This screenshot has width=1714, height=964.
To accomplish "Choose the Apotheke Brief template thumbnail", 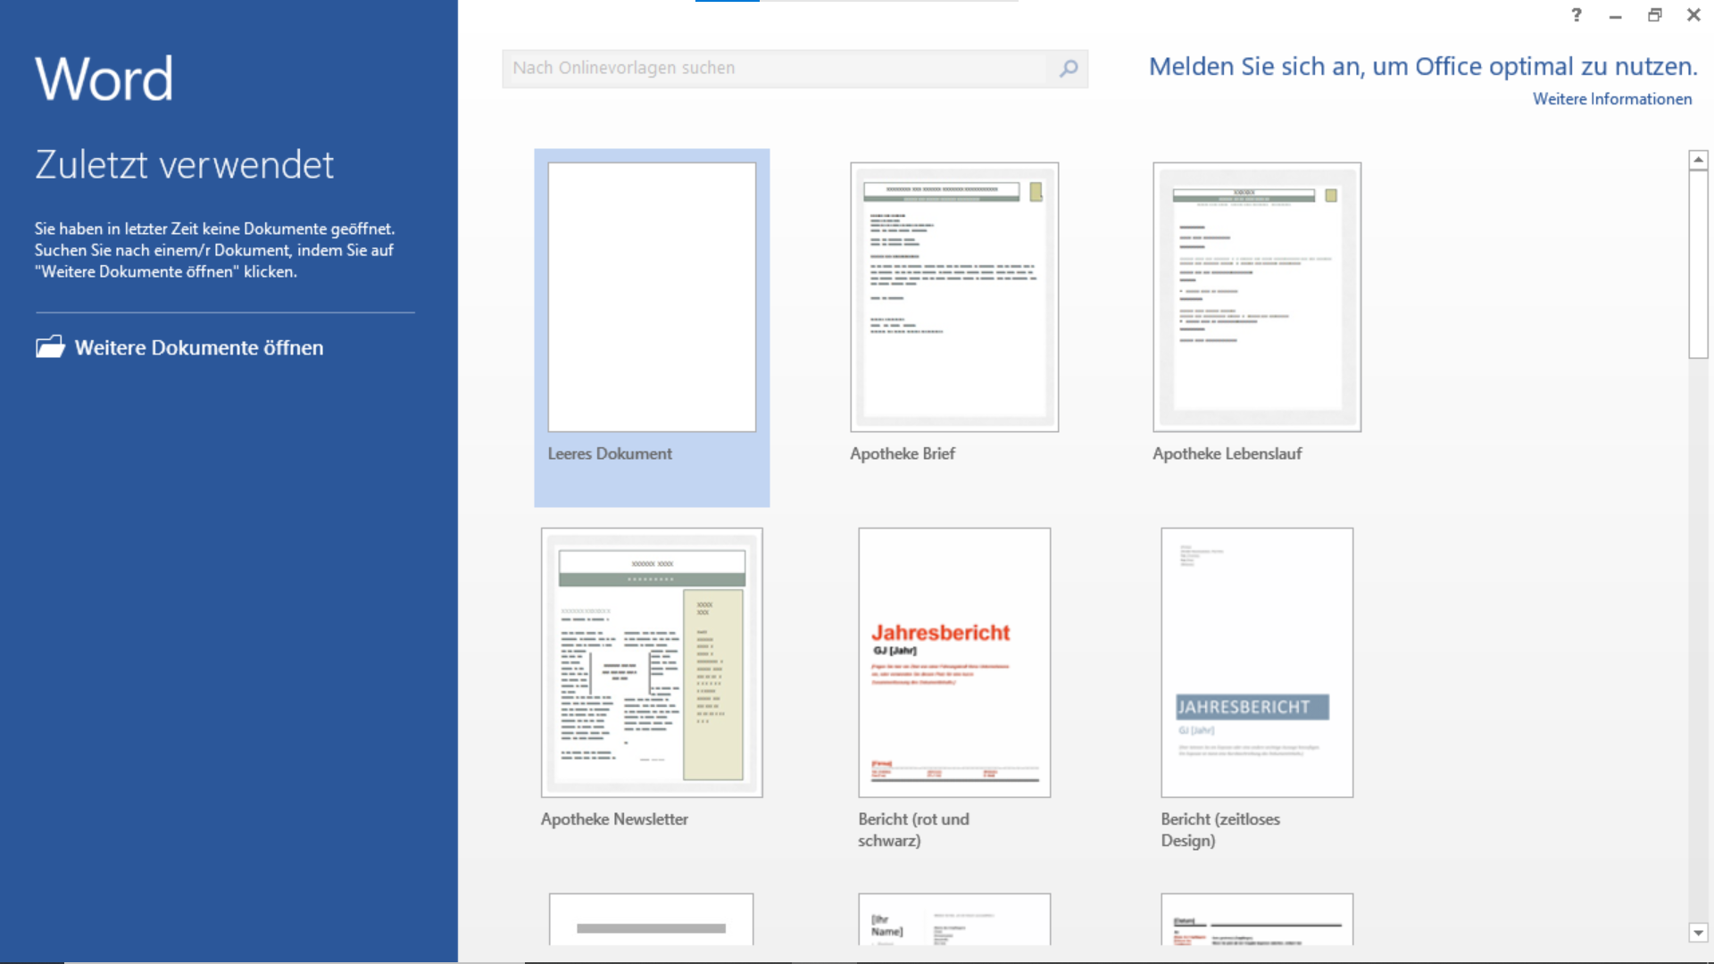I will coord(954,297).
